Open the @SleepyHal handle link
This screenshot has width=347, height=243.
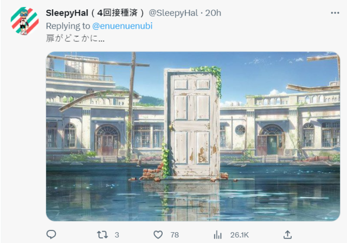pyautogui.click(x=173, y=13)
